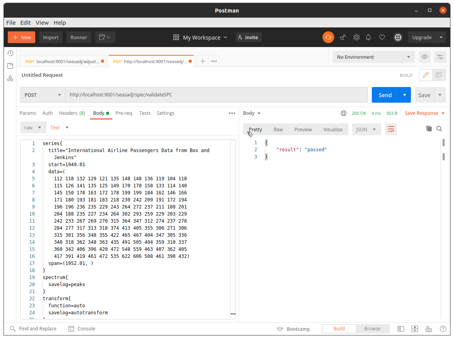
Task: Select Visualize response view
Action: pyautogui.click(x=333, y=129)
